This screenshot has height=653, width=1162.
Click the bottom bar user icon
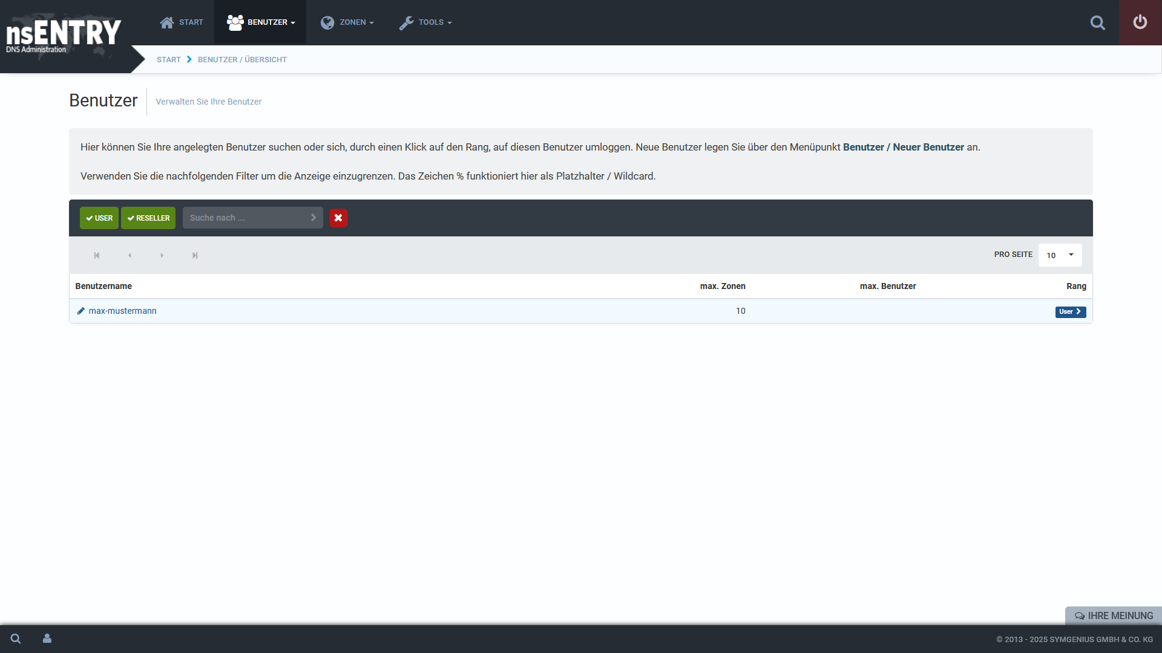tap(47, 638)
